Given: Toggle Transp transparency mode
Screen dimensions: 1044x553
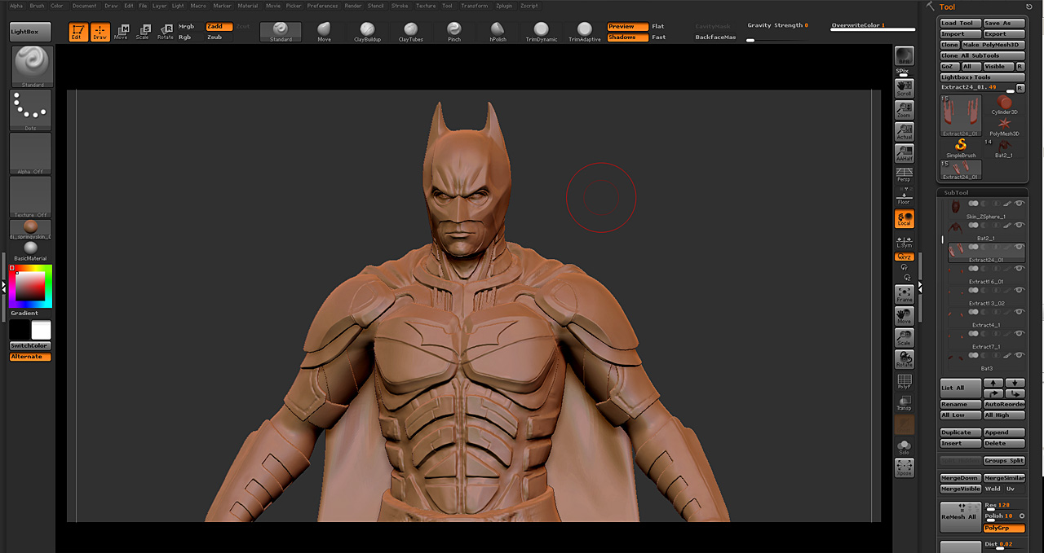Looking at the screenshot, I should 904,402.
